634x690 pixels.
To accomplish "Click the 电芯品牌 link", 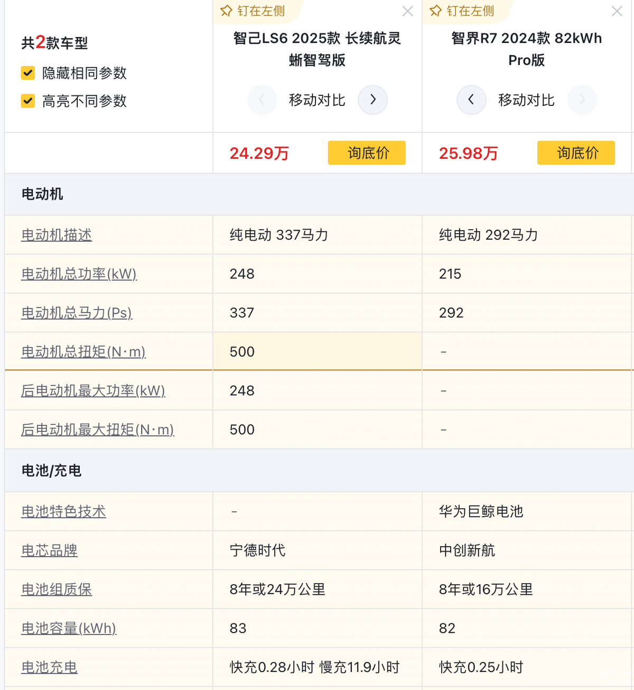I will pos(49,550).
